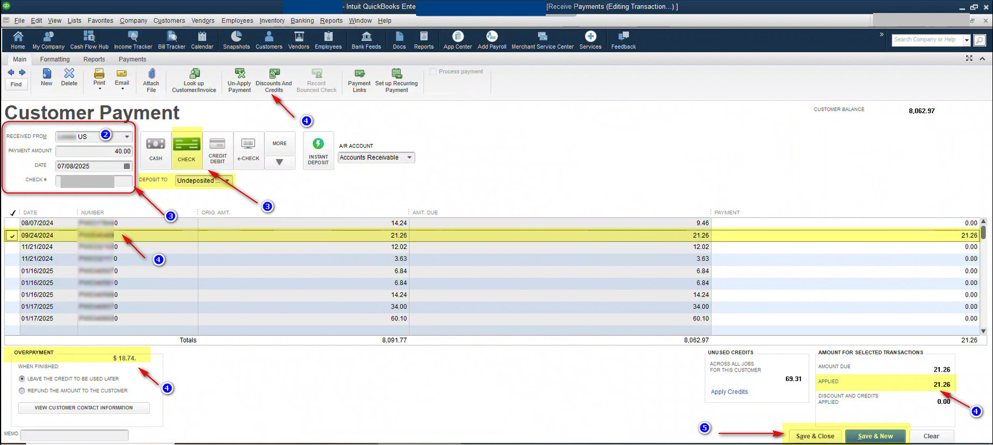Screen dimensions: 993x445
Task: Uncheck the 09/24/2024 invoice row checkbox
Action: [12, 236]
